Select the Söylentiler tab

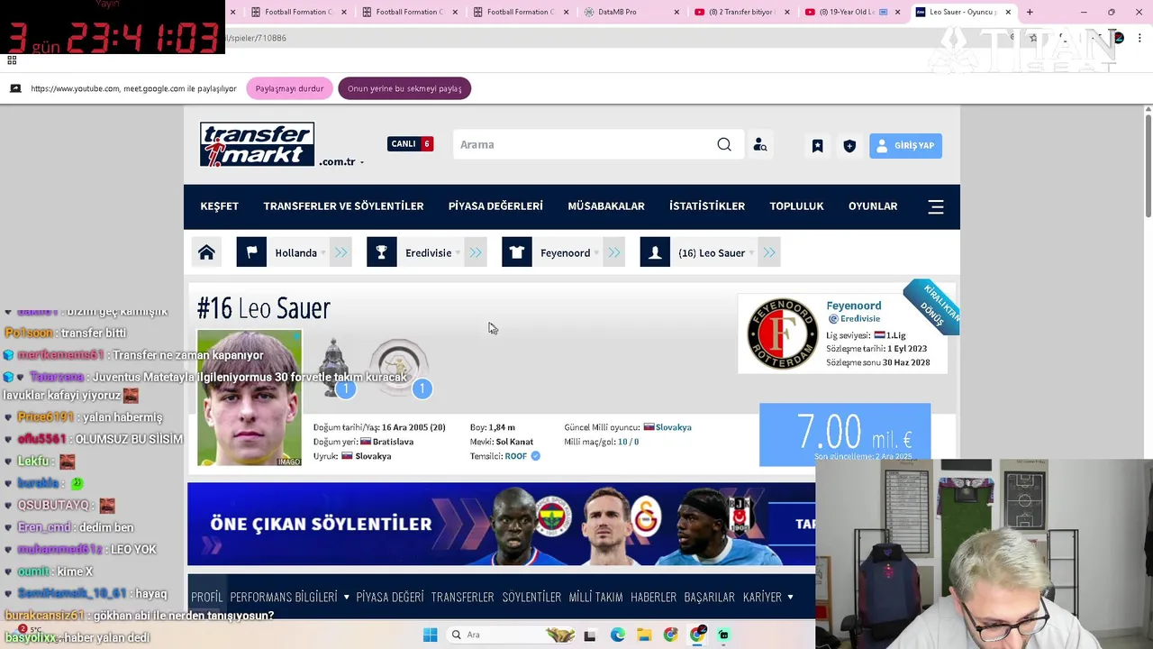pos(531,597)
